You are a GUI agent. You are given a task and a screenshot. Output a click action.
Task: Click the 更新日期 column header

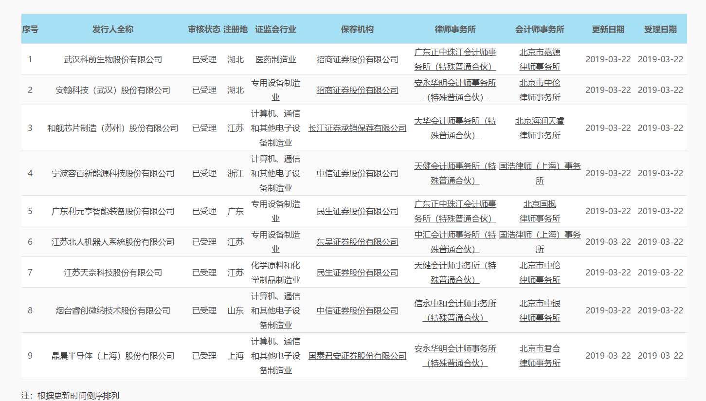pos(608,29)
